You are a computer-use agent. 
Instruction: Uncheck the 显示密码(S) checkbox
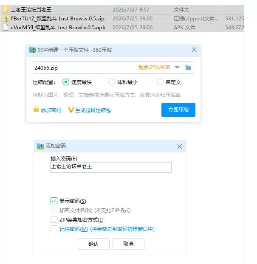click(54, 201)
